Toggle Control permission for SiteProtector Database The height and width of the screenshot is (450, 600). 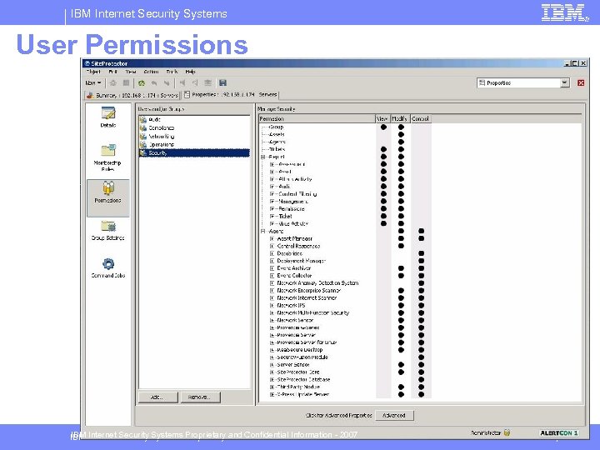click(422, 380)
